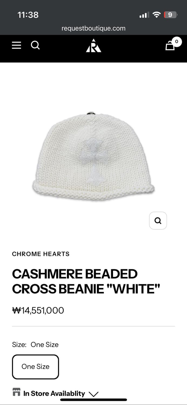Tap the Wi-Fi status icon

point(157,15)
